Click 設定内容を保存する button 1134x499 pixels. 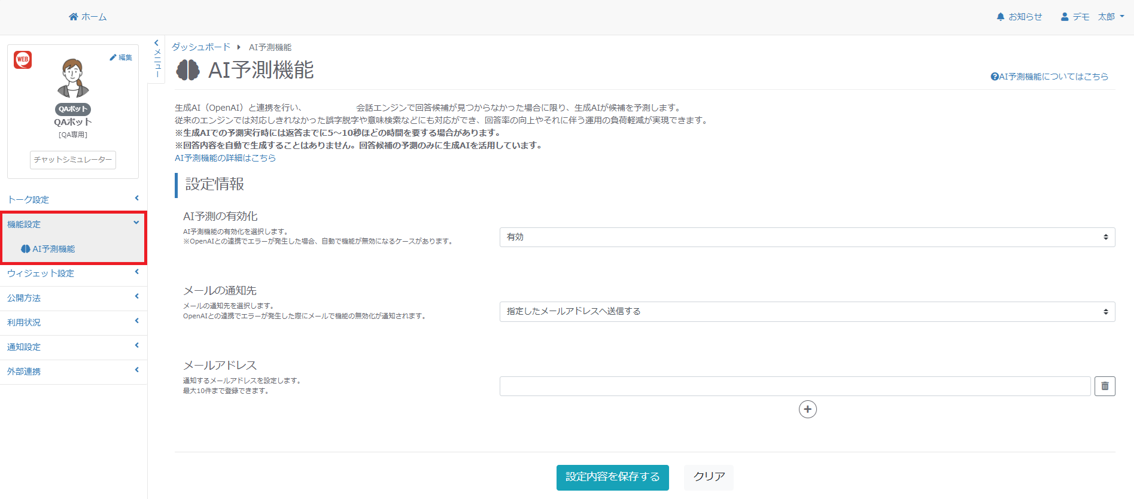click(x=612, y=477)
